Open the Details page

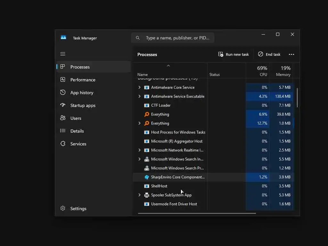[94, 131]
